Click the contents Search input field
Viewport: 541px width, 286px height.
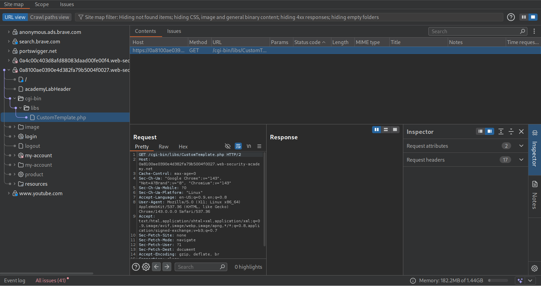(474, 32)
